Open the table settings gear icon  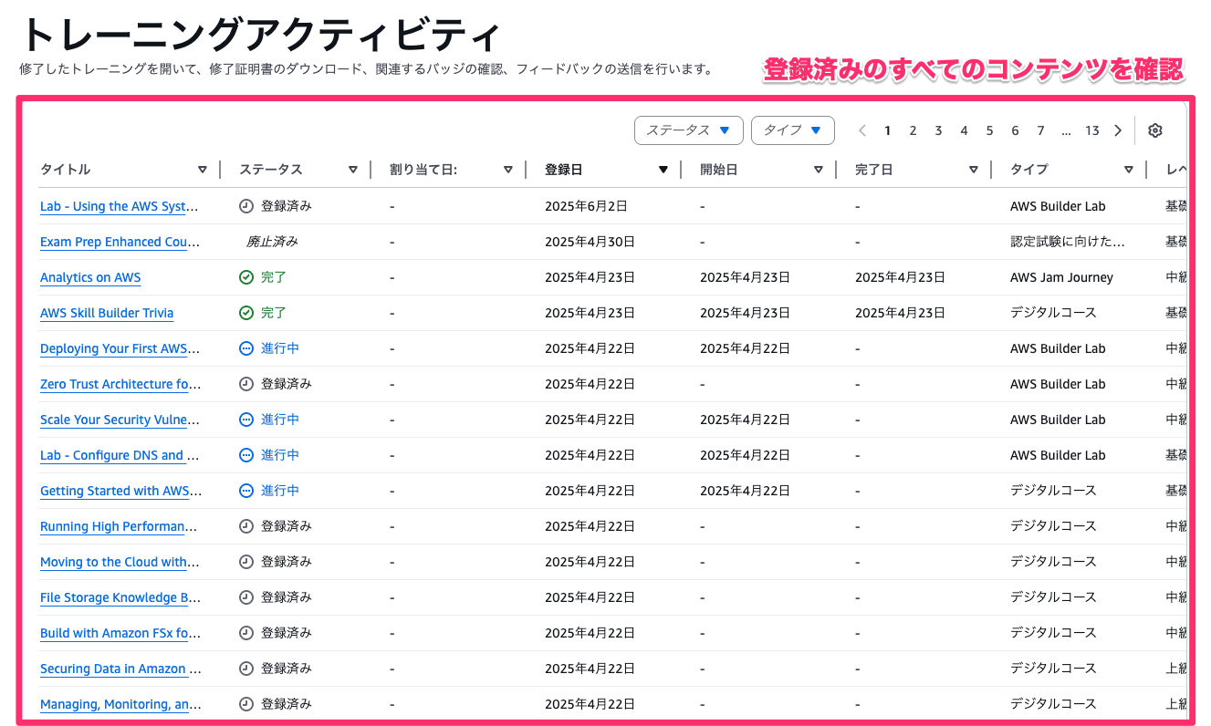point(1155,130)
